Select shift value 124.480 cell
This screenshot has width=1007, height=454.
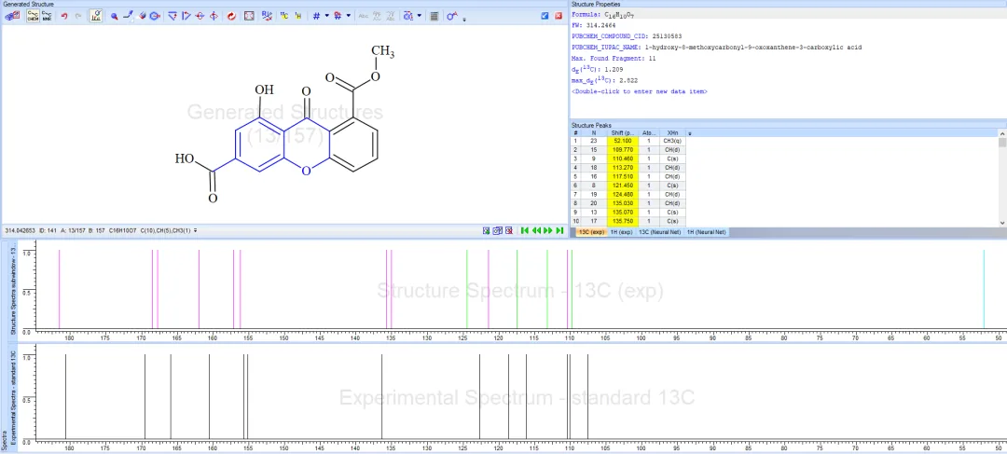click(622, 195)
